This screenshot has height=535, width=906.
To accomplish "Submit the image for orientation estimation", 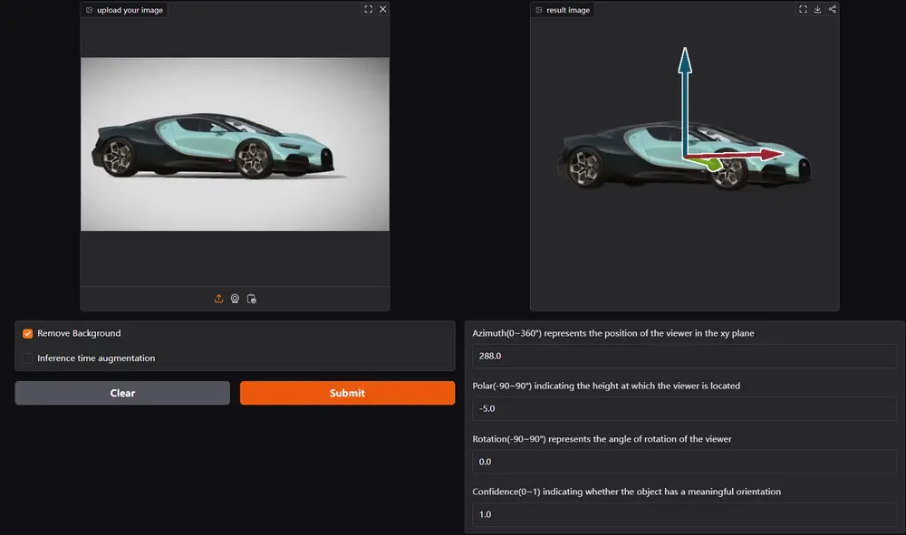I will pyautogui.click(x=347, y=393).
